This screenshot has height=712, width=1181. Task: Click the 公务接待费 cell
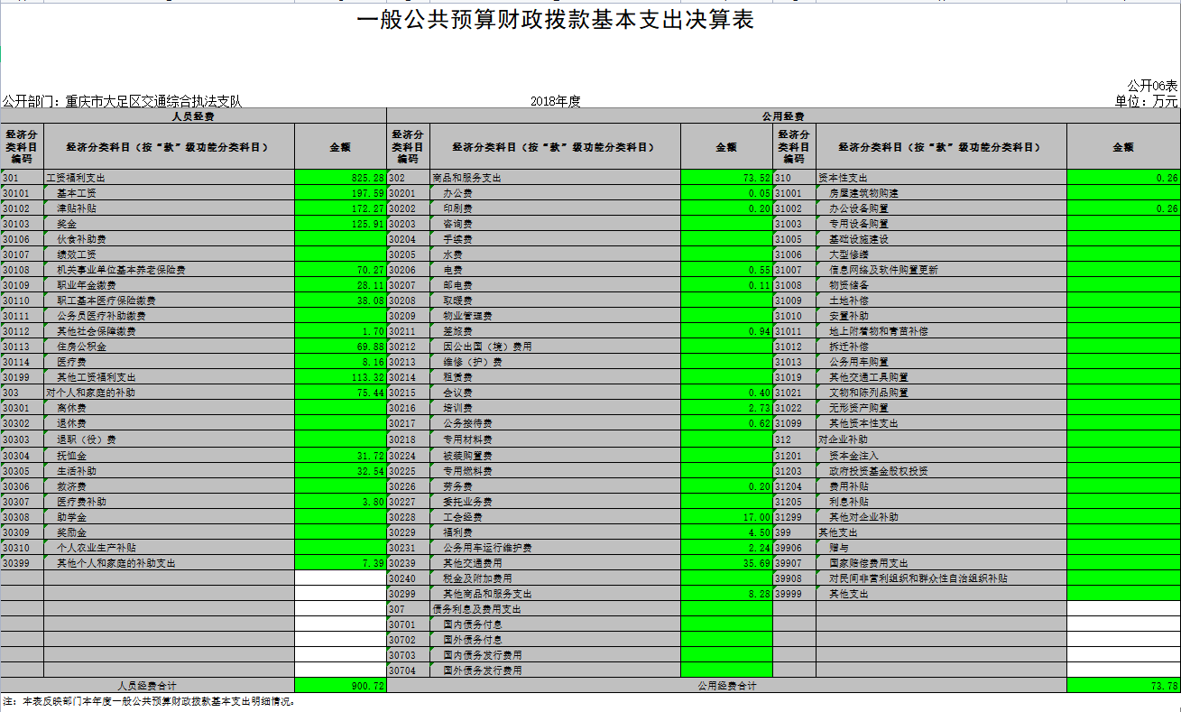(x=555, y=423)
